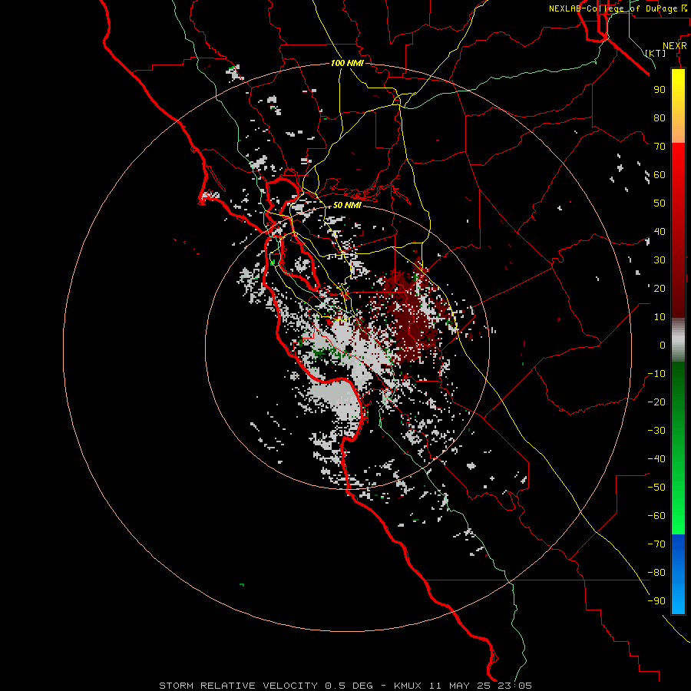Select the positive 30 value on velocity scale
This screenshot has height=691, width=691.
pos(660,260)
